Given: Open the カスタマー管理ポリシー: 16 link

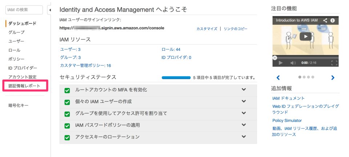Looking at the screenshot, I should pyautogui.click(x=85, y=66).
